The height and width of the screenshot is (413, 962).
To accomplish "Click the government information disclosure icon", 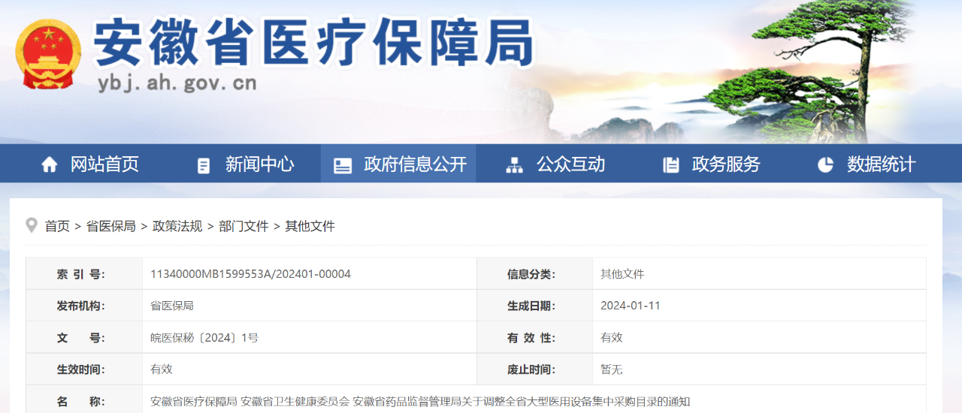I will [343, 165].
